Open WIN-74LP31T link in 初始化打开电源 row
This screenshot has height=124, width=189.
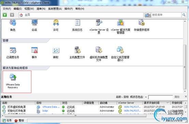(x=132, y=111)
